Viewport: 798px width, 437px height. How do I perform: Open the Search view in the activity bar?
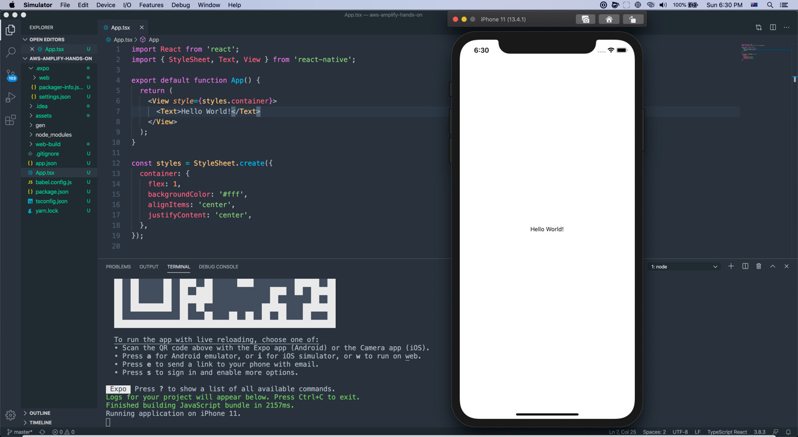[x=10, y=52]
